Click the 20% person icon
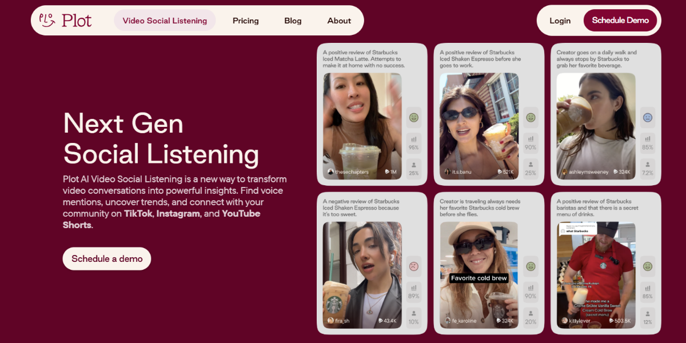Screen dimensions: 686x343 tap(531, 313)
